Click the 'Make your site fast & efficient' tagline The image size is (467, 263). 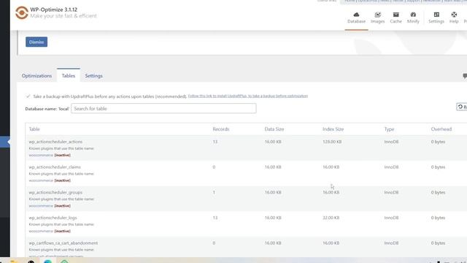(x=63, y=16)
